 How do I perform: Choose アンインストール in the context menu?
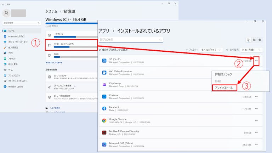click(x=224, y=88)
